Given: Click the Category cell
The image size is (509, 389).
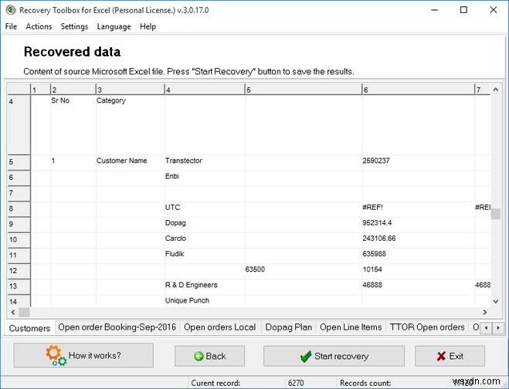Looking at the screenshot, I should [x=131, y=124].
